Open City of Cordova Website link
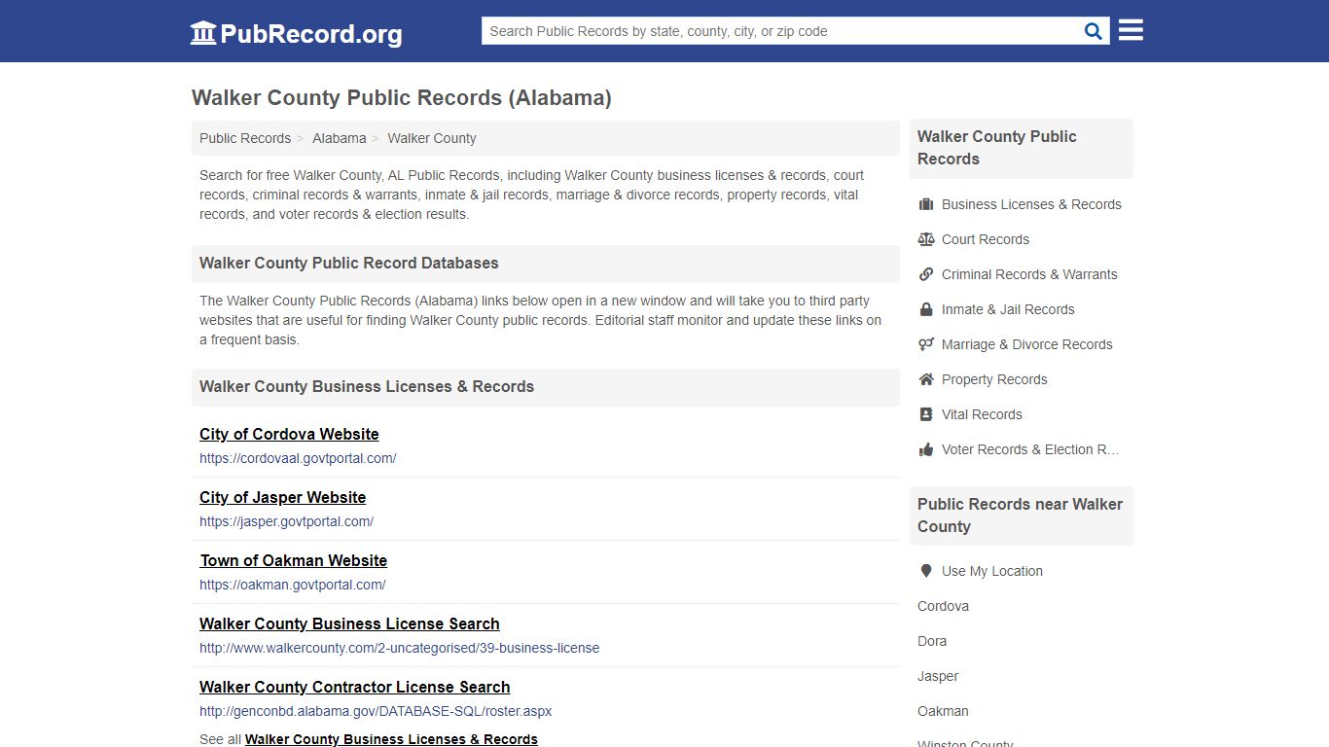The height and width of the screenshot is (747, 1329). coord(289,434)
